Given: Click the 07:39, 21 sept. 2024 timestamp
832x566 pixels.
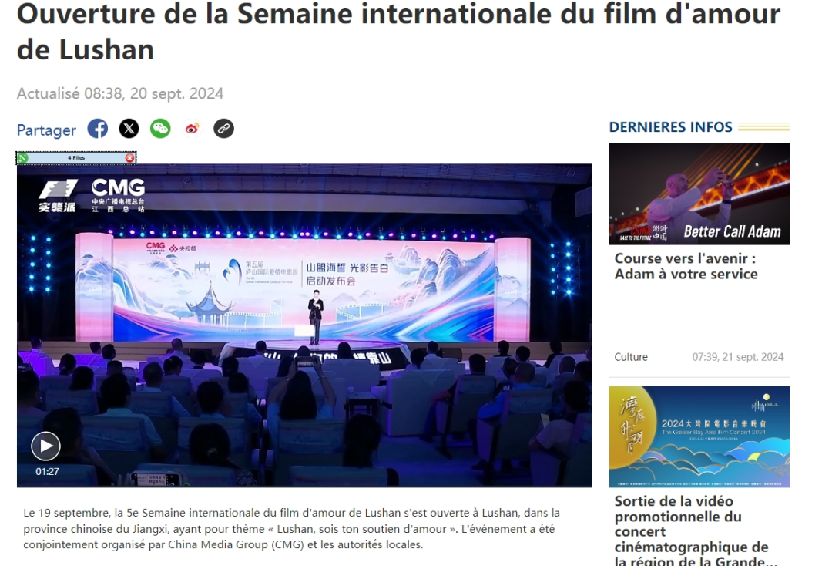Looking at the screenshot, I should pyautogui.click(x=737, y=357).
